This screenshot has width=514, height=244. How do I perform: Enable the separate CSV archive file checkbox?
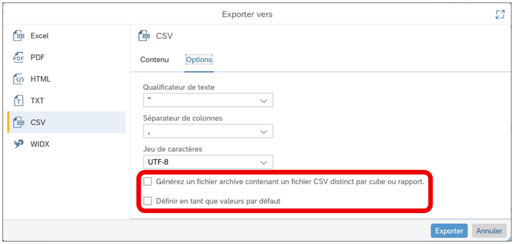click(x=148, y=181)
